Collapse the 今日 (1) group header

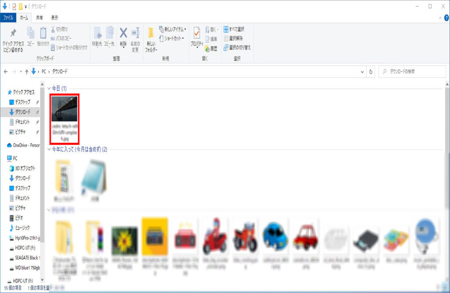coord(49,89)
